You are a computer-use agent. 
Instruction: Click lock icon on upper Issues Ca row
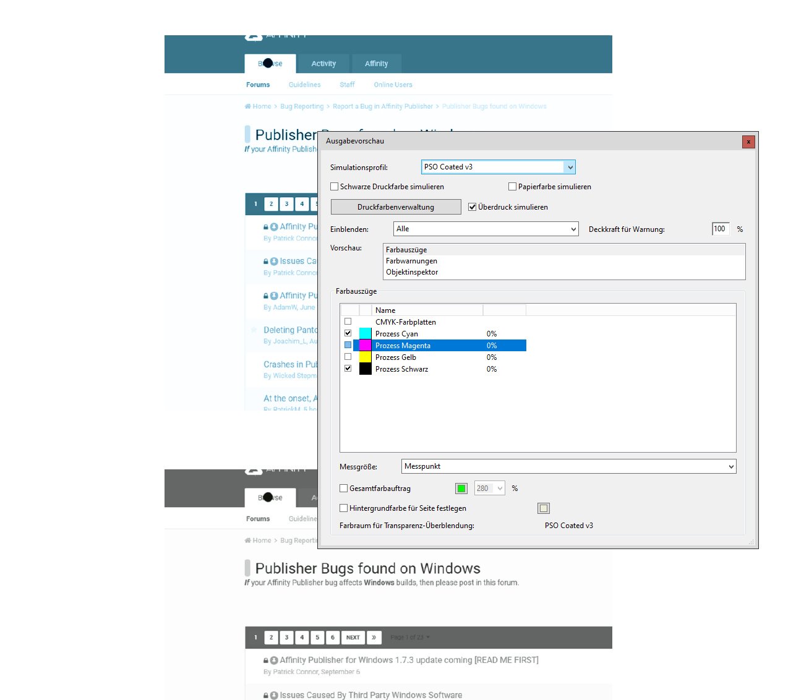tap(266, 262)
